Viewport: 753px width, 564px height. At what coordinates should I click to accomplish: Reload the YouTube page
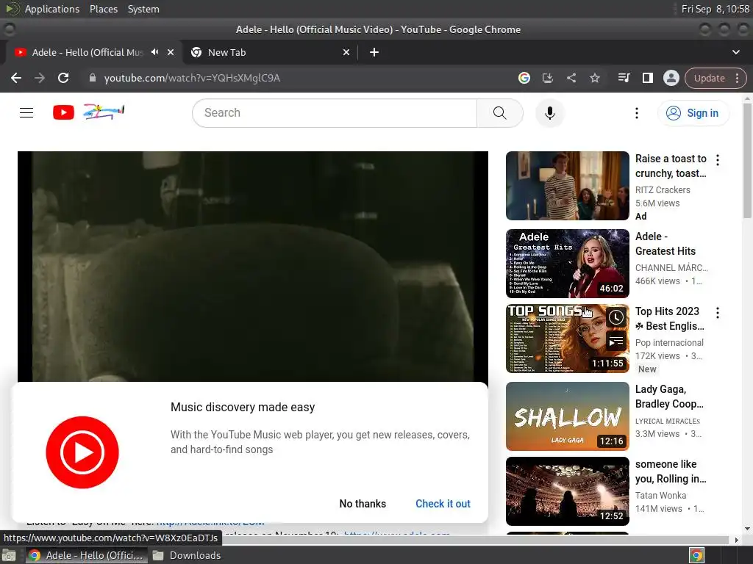[x=63, y=78]
